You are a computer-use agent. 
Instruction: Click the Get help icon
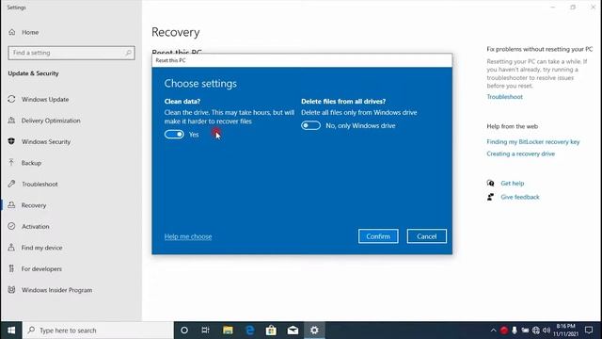click(491, 183)
